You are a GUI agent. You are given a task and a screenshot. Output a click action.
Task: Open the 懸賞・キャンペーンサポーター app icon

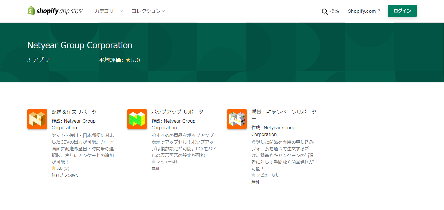pyautogui.click(x=237, y=119)
